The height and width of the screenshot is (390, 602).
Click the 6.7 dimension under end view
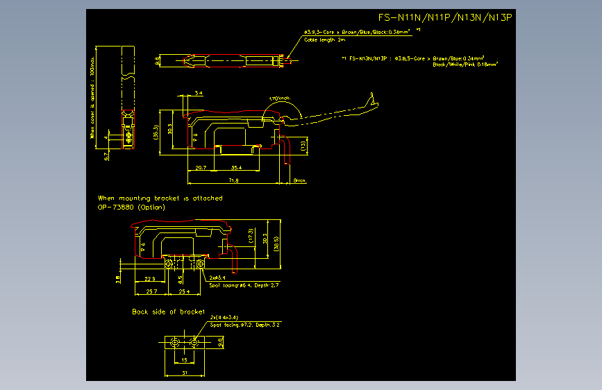[106, 156]
